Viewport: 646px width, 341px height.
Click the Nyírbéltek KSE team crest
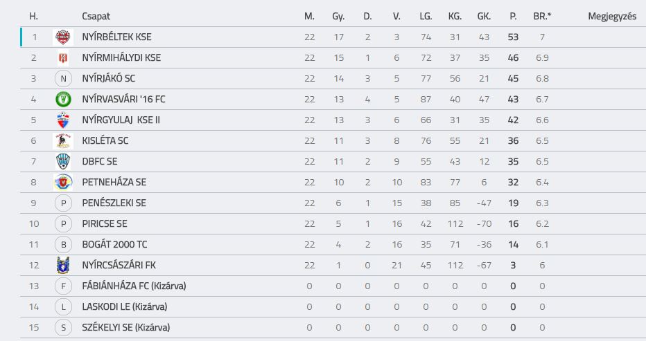click(63, 37)
